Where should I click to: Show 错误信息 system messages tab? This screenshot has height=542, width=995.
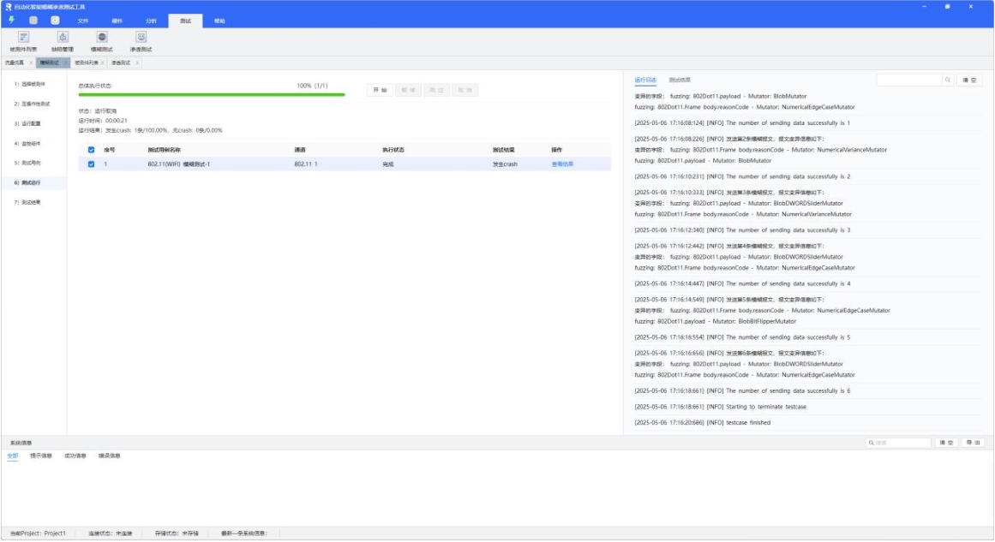click(x=109, y=456)
